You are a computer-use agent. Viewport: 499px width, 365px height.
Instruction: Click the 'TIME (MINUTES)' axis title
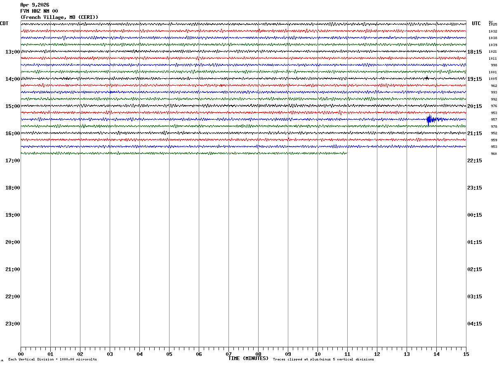tap(248, 358)
